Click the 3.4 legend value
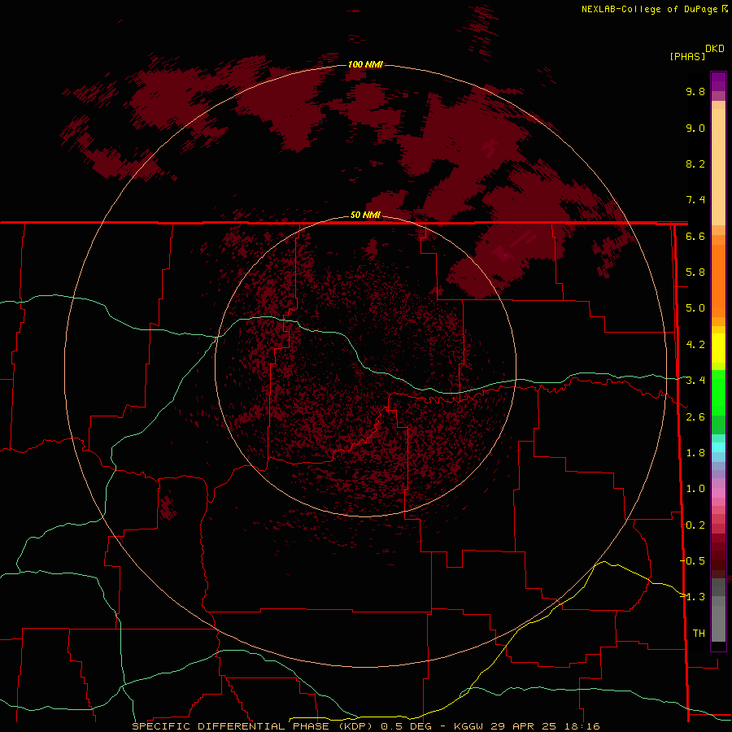The image size is (732, 732). pyautogui.click(x=695, y=381)
